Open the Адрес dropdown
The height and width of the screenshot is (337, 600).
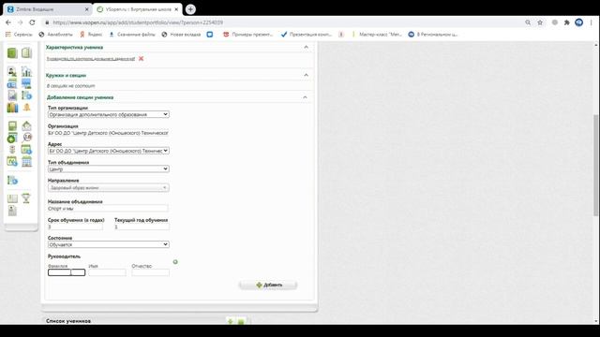tap(109, 151)
